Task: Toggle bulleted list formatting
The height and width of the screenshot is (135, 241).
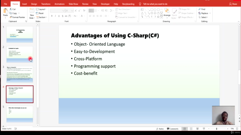Action: click(91, 10)
